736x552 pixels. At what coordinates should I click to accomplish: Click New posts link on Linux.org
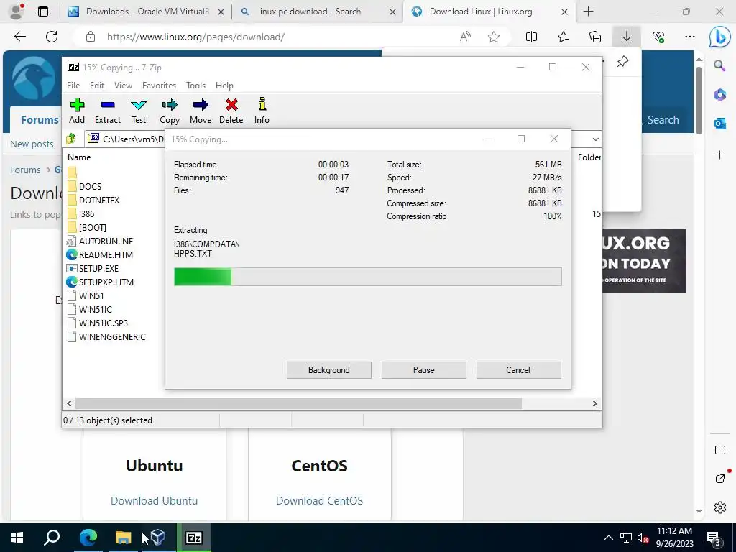click(x=32, y=144)
